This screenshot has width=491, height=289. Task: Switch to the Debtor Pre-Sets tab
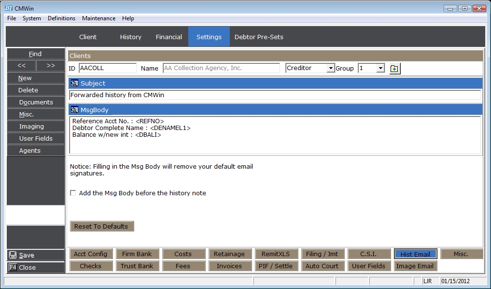point(259,37)
